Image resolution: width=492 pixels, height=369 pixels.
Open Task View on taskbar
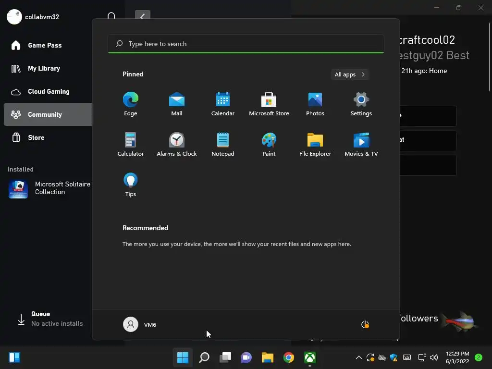pos(225,357)
